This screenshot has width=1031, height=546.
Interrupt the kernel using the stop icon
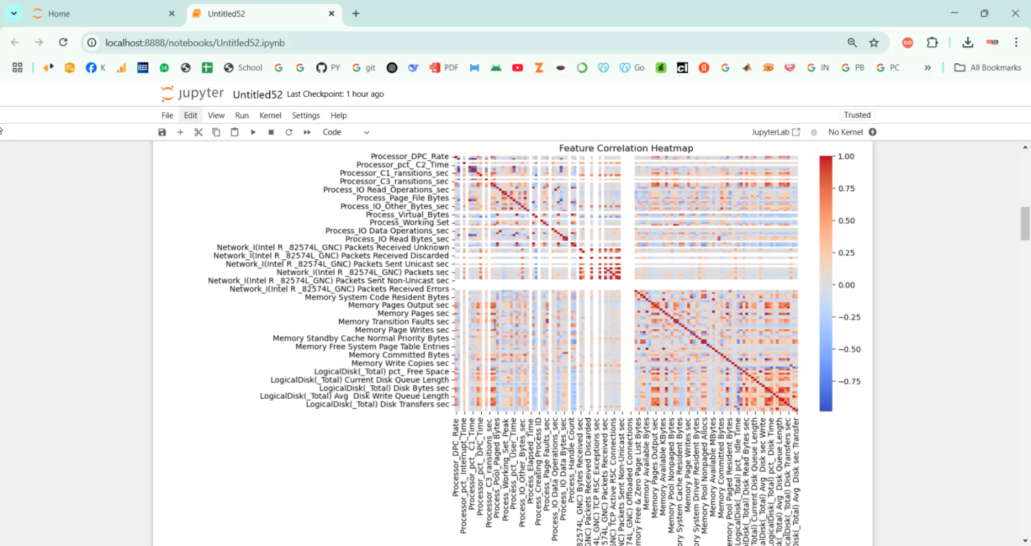pyautogui.click(x=269, y=132)
